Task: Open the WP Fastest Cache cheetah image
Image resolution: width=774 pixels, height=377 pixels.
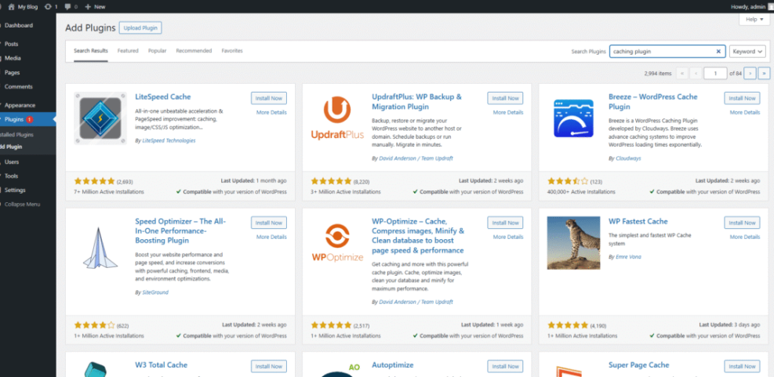Action: pos(573,243)
